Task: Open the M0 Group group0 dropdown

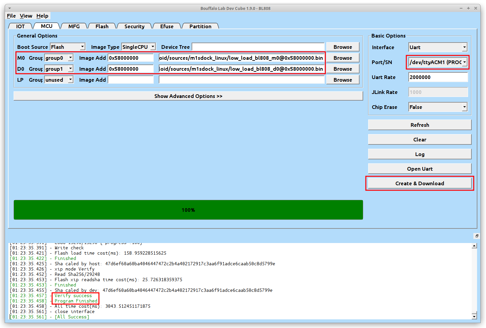Action: pyautogui.click(x=59, y=58)
